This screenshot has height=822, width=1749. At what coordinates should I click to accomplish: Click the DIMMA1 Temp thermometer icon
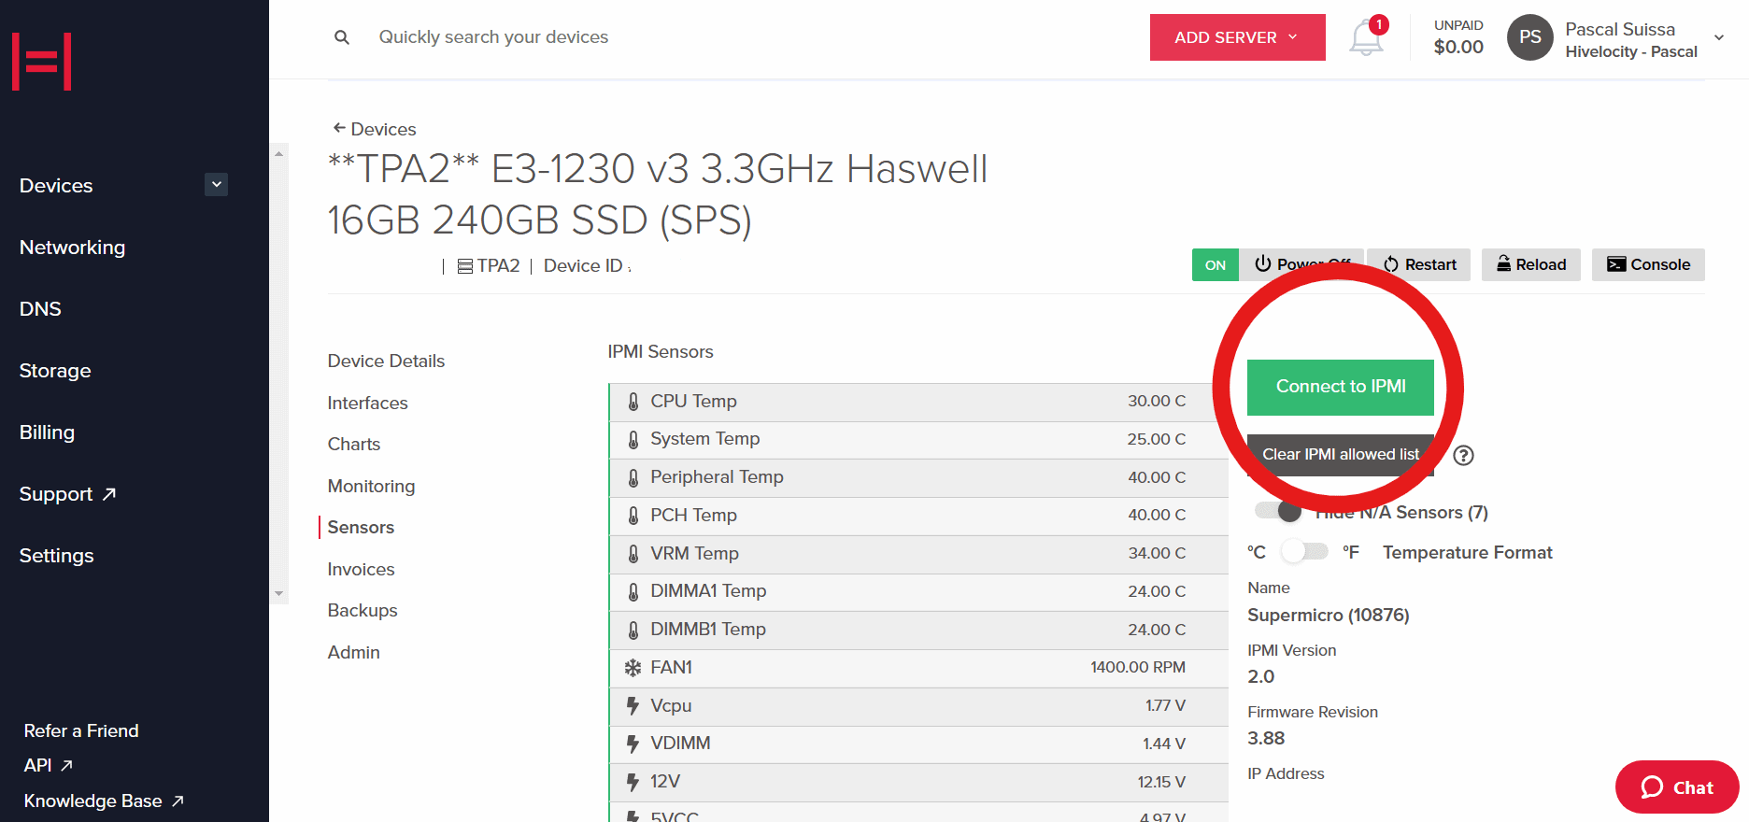tap(633, 592)
